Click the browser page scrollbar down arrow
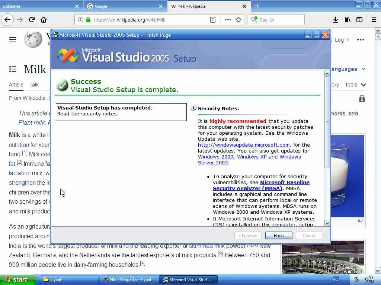Image resolution: width=381 pixels, height=285 pixels. [378, 271]
